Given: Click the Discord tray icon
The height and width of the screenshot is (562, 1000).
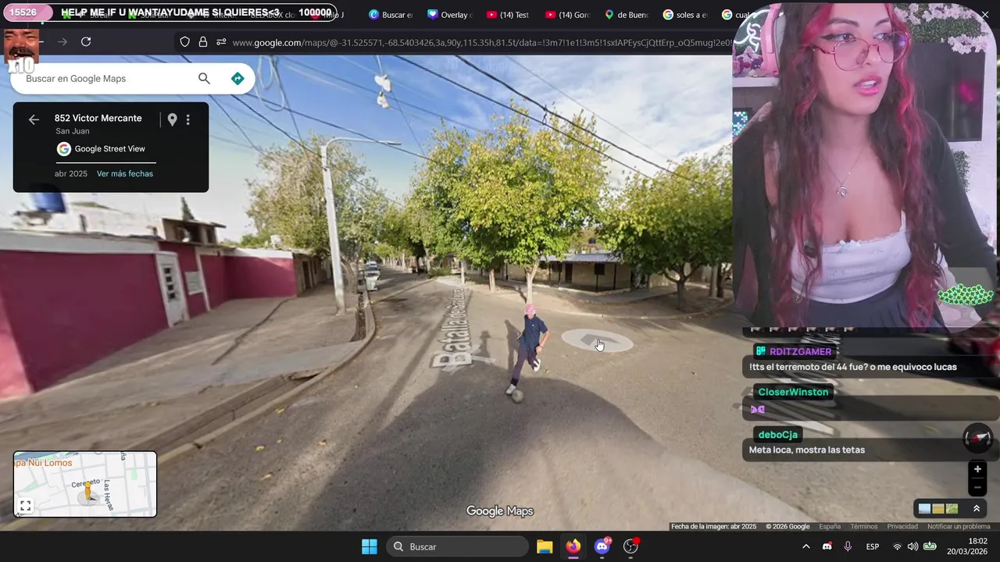Looking at the screenshot, I should coord(827,546).
